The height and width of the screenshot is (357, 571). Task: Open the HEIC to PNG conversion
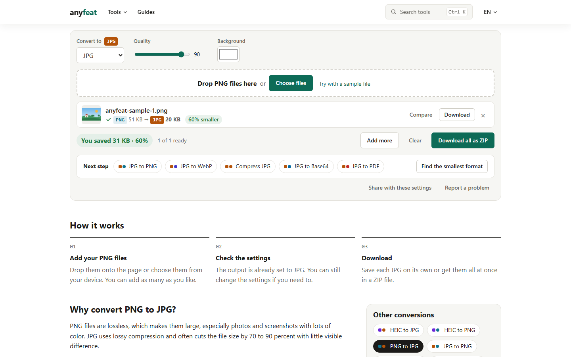pyautogui.click(x=454, y=330)
